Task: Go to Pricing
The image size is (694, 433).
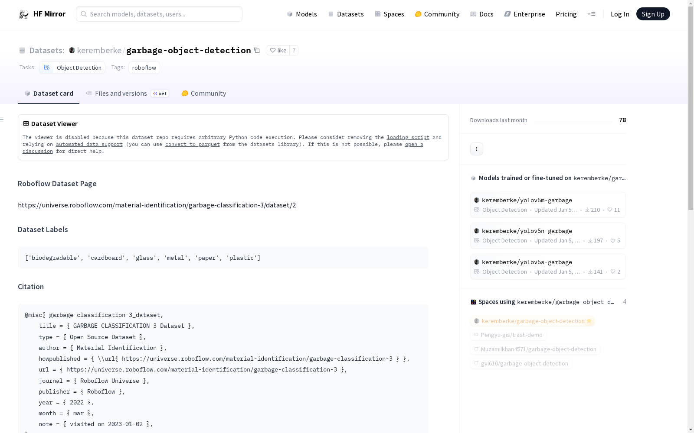Action: click(x=566, y=14)
